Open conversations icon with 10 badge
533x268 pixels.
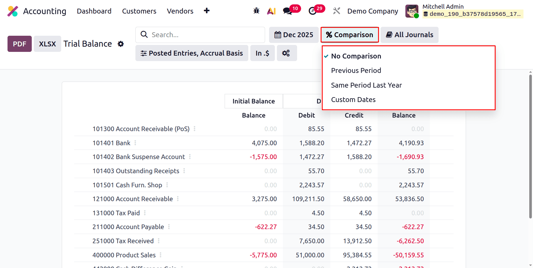tap(292, 10)
